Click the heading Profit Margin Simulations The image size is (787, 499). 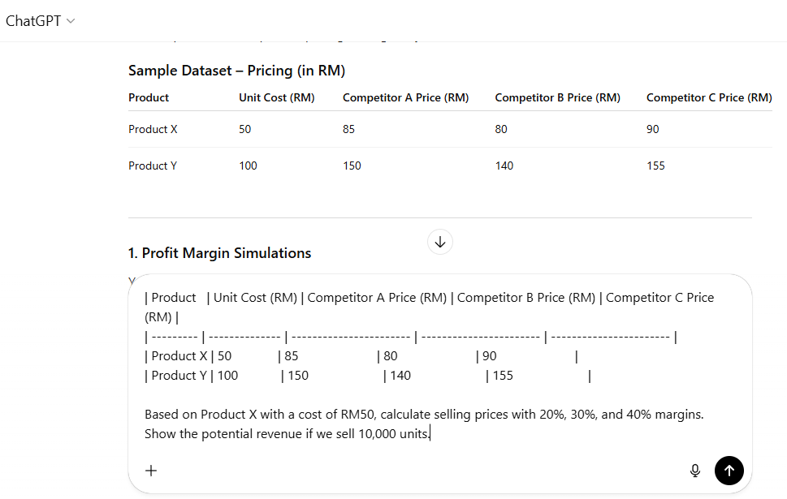click(x=218, y=252)
